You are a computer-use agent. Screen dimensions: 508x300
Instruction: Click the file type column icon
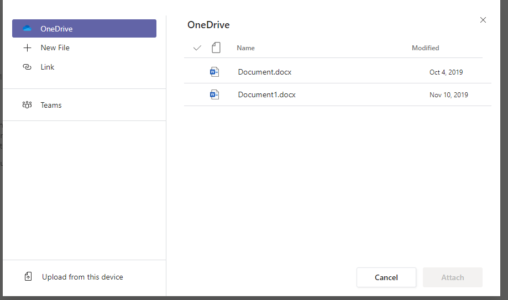(x=216, y=48)
